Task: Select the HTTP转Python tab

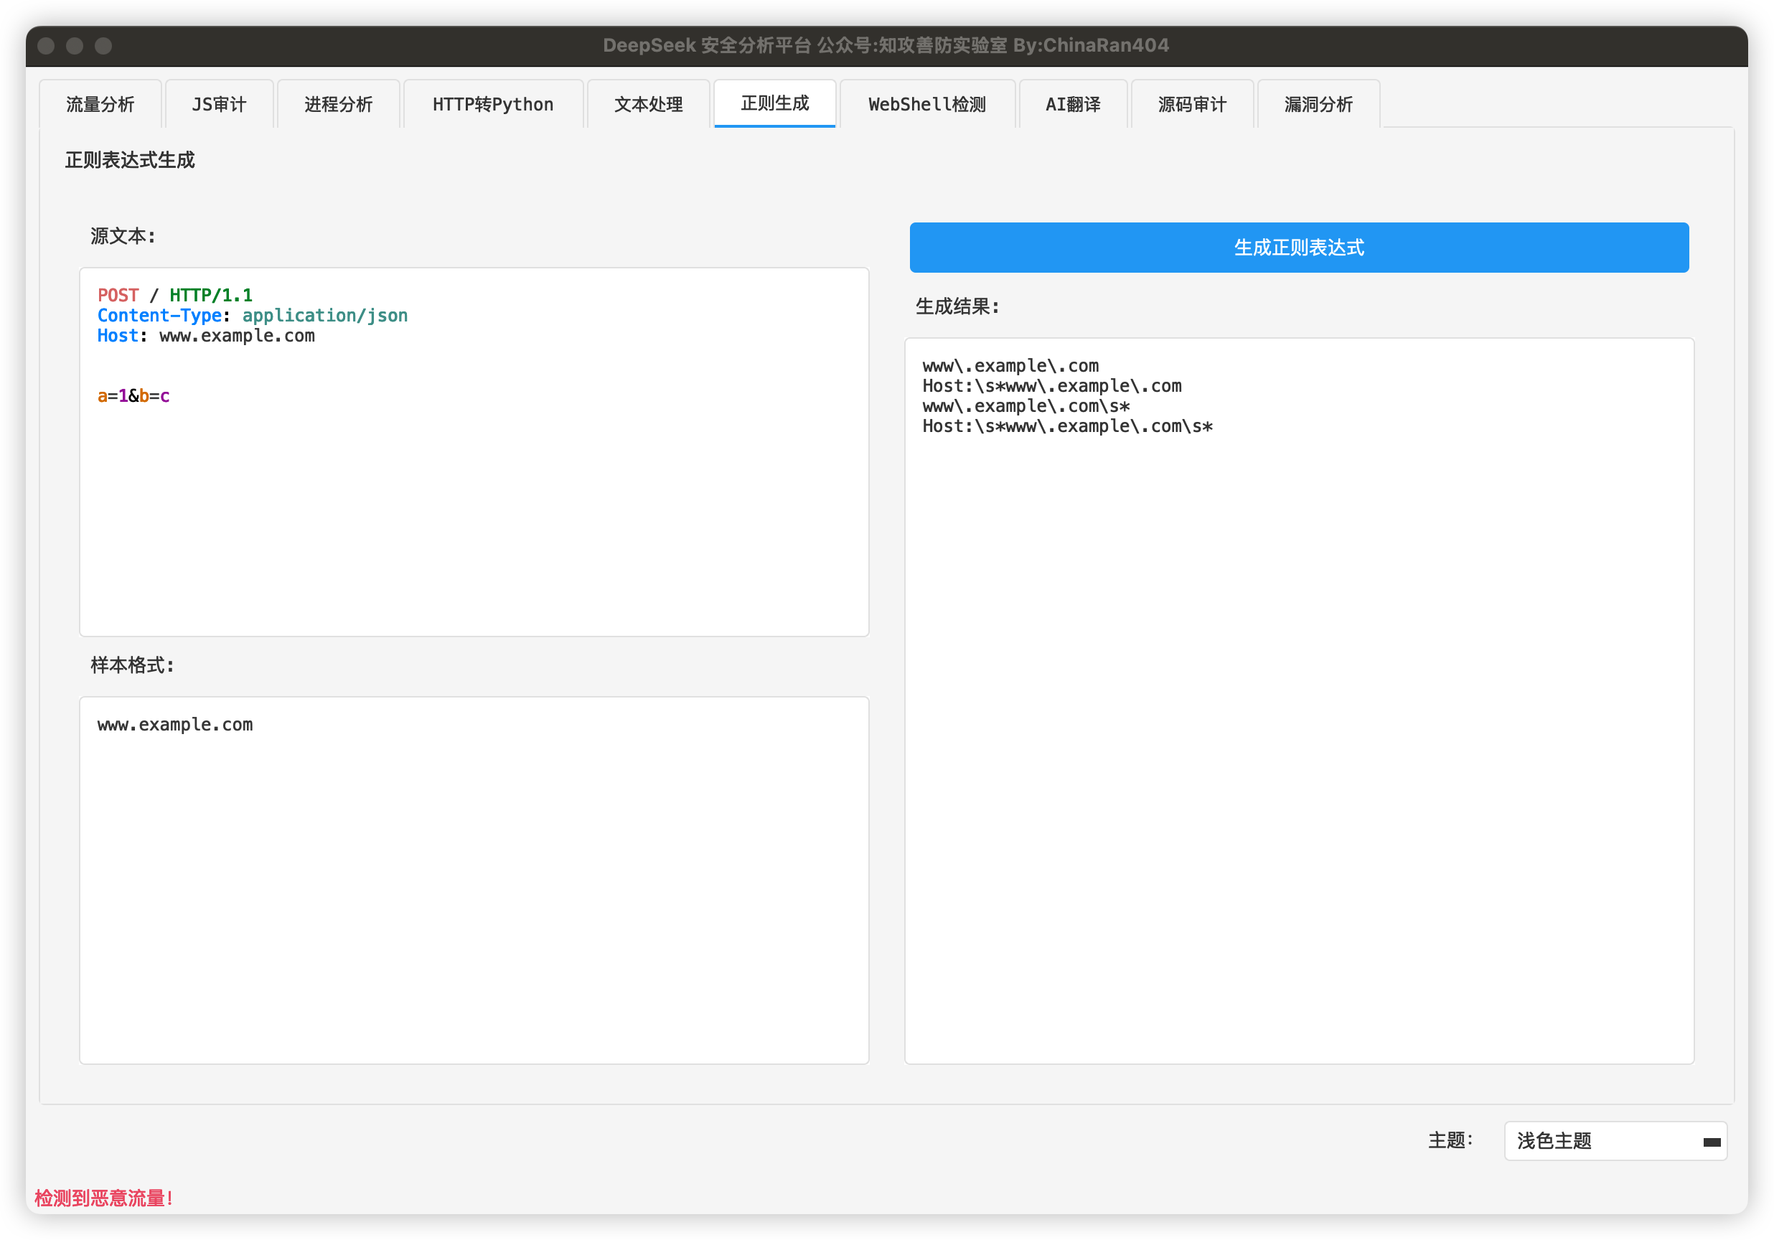Action: (493, 104)
